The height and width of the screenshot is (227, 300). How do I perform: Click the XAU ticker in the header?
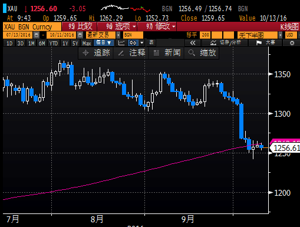point(12,9)
